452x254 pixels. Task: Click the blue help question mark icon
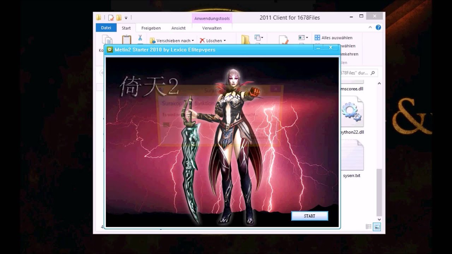378,28
